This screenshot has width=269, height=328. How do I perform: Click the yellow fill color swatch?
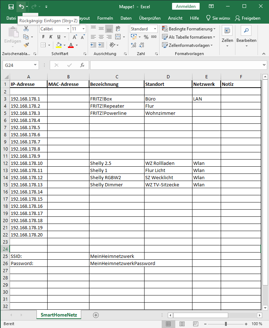click(59, 45)
